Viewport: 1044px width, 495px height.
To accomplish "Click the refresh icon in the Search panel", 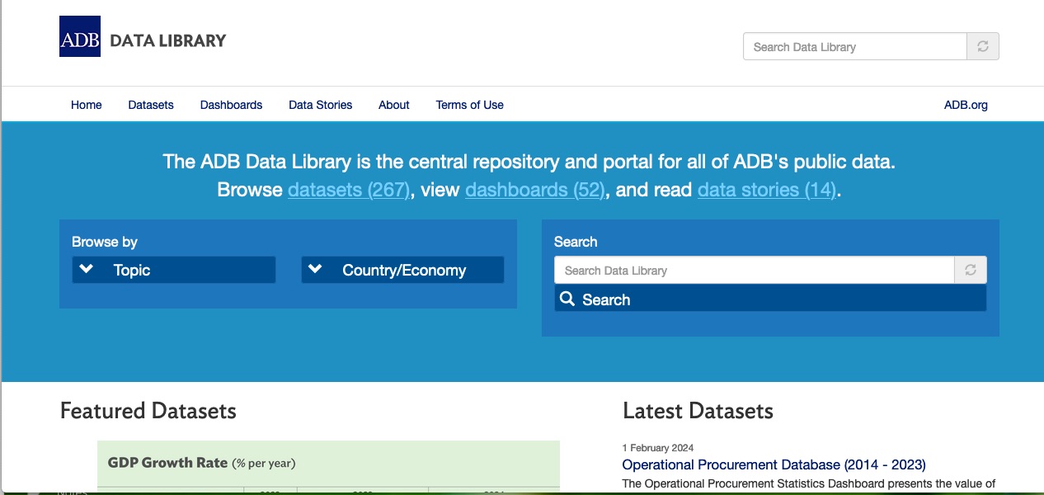I will [x=970, y=271].
